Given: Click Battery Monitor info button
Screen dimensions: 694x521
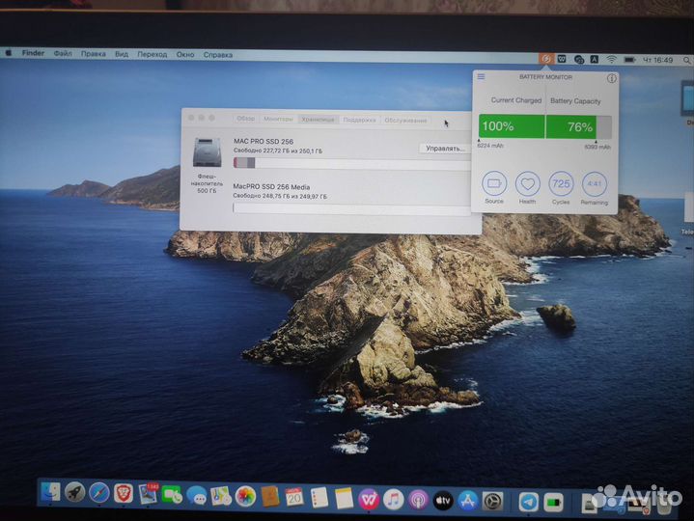Looking at the screenshot, I should [612, 78].
